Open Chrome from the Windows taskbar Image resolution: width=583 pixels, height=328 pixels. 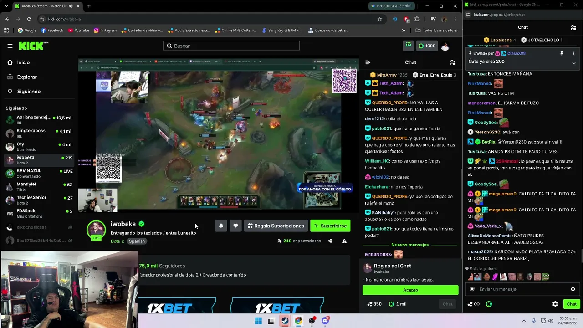pos(298,321)
